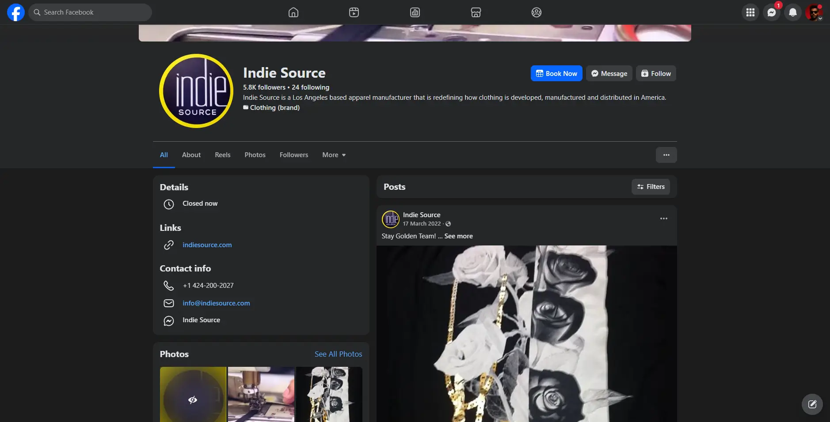
Task: Open the post three-dots options menu
Action: point(664,219)
